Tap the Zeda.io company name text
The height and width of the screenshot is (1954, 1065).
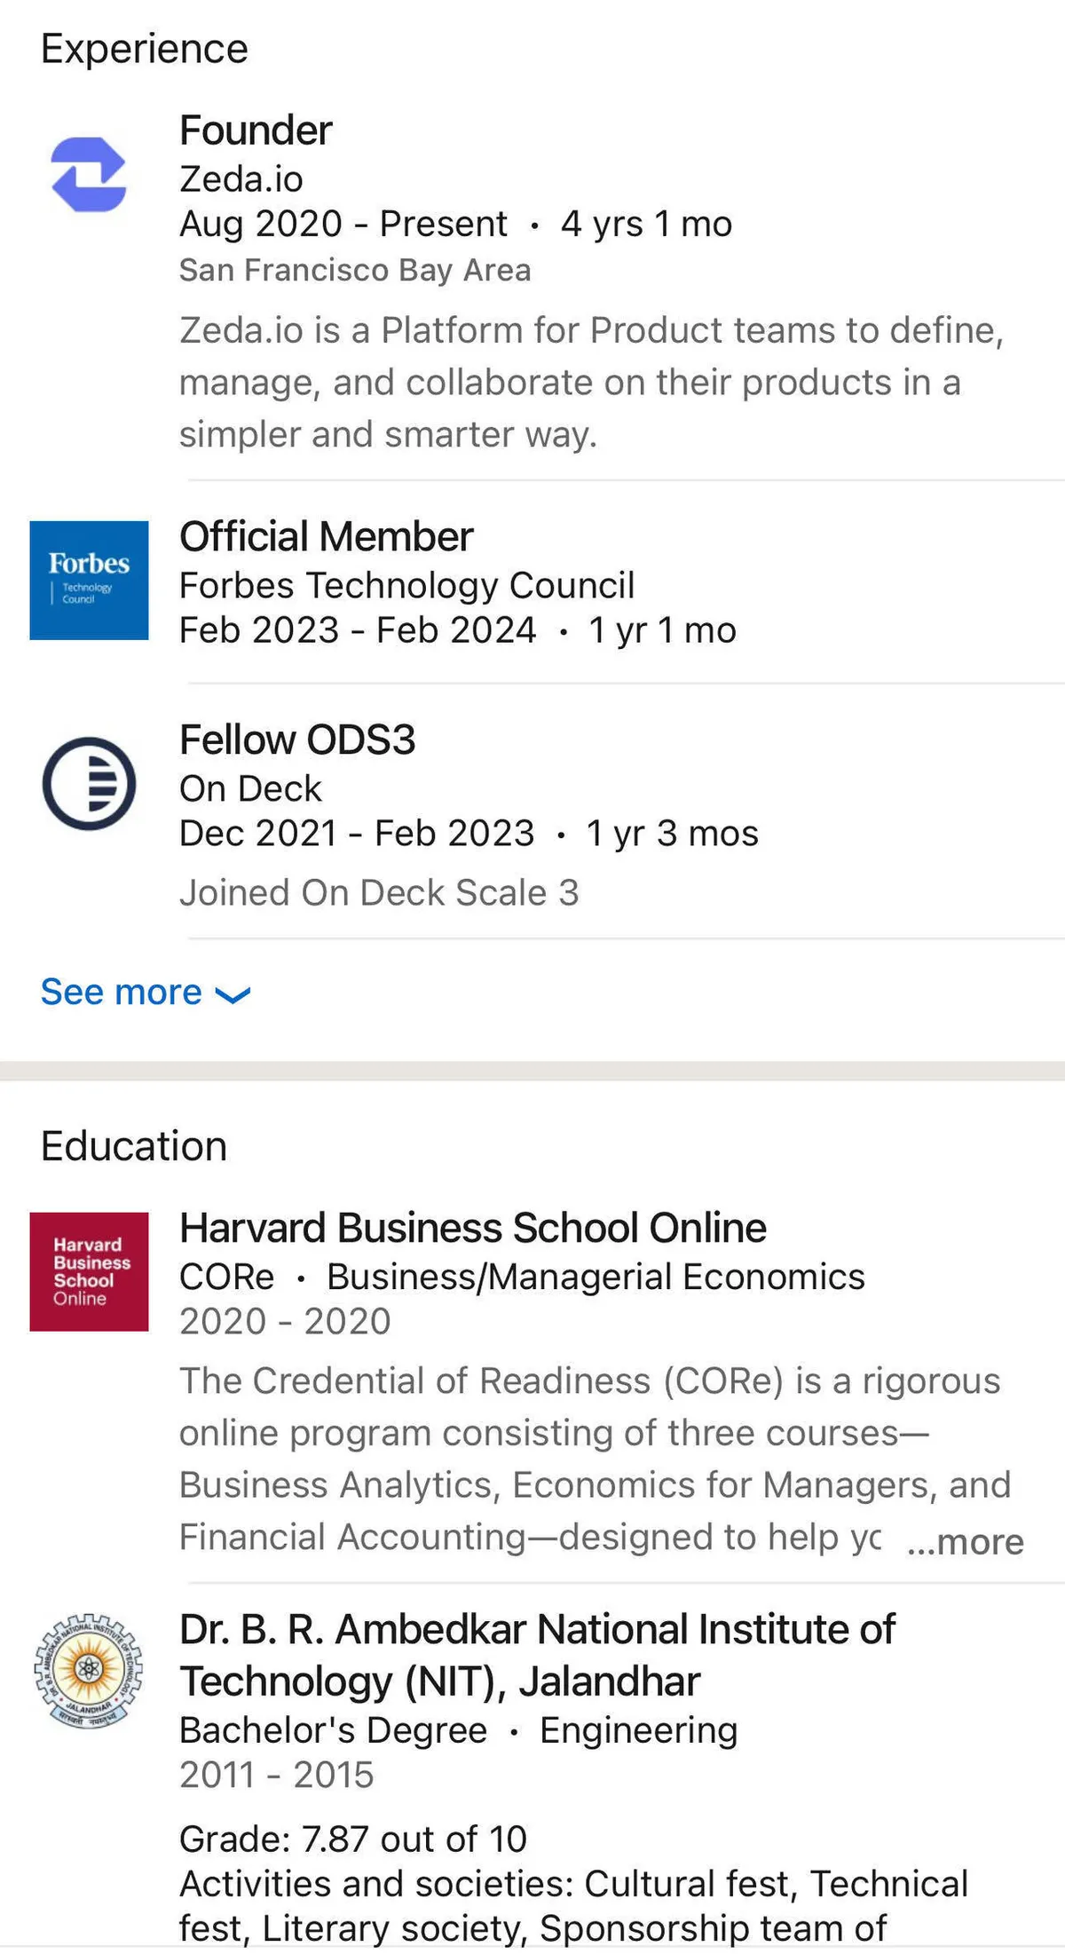[241, 179]
